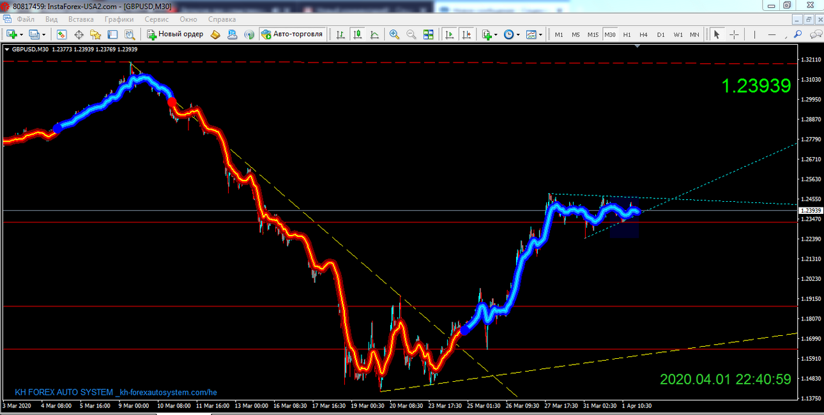
Task: Open the Вставка menu
Action: pos(80,19)
